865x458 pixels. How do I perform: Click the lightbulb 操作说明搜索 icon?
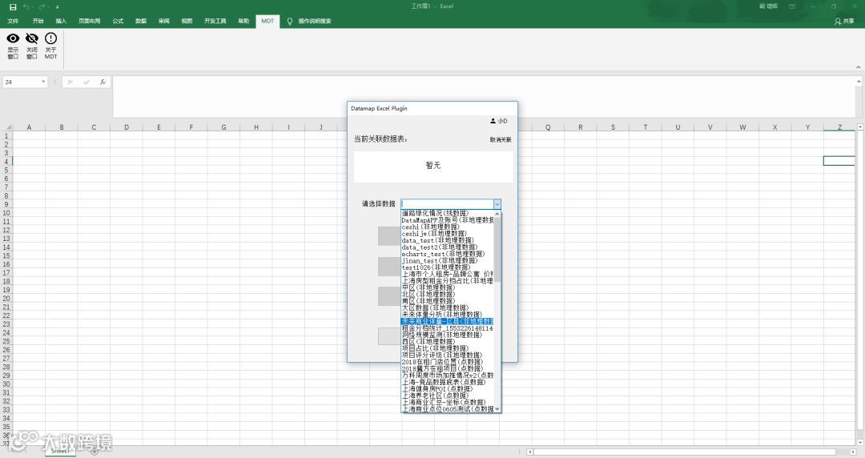(290, 21)
